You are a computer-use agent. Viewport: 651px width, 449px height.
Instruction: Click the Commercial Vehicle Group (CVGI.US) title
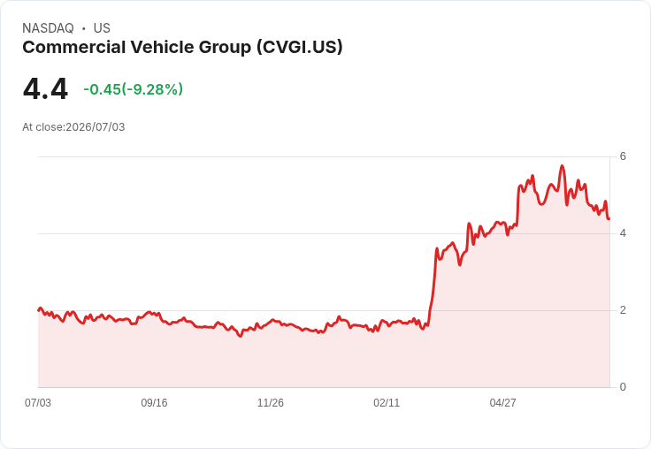tap(182, 48)
